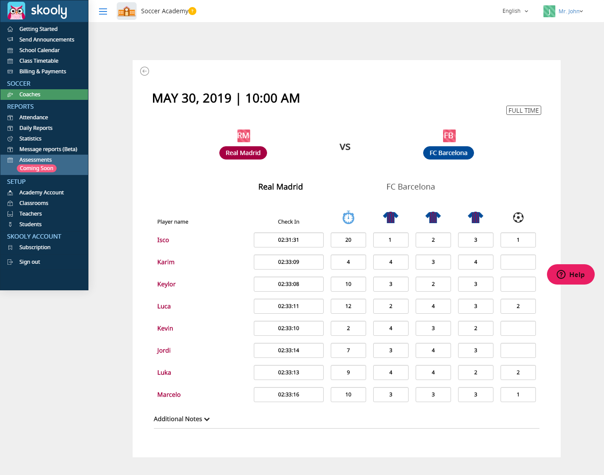Click the soccer ball goals column icon
The height and width of the screenshot is (475, 604).
[518, 217]
